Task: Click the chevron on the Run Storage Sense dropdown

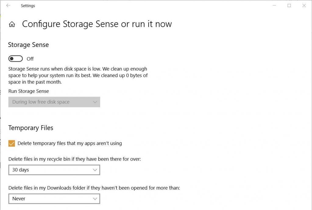Action: 94,102
